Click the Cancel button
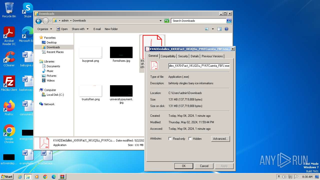320x180 pixels. click(204, 166)
